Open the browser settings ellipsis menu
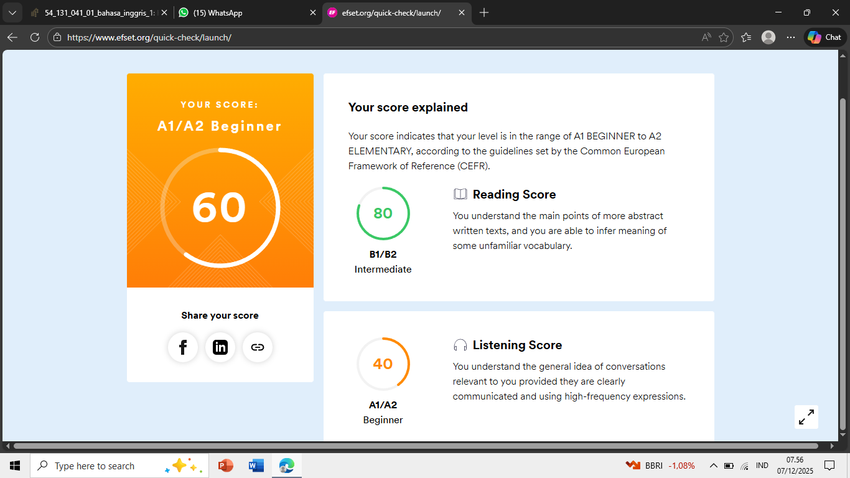 click(790, 37)
